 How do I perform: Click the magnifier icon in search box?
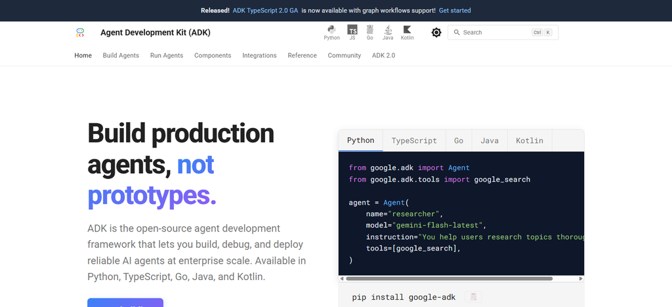point(457,33)
